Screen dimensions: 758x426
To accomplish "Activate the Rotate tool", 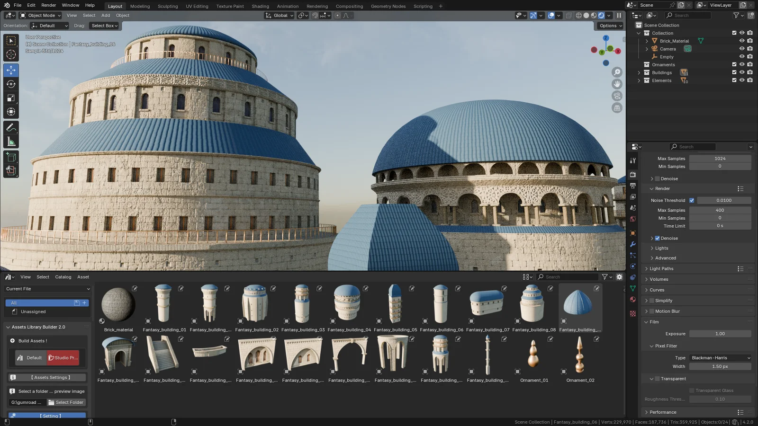I will (x=11, y=84).
